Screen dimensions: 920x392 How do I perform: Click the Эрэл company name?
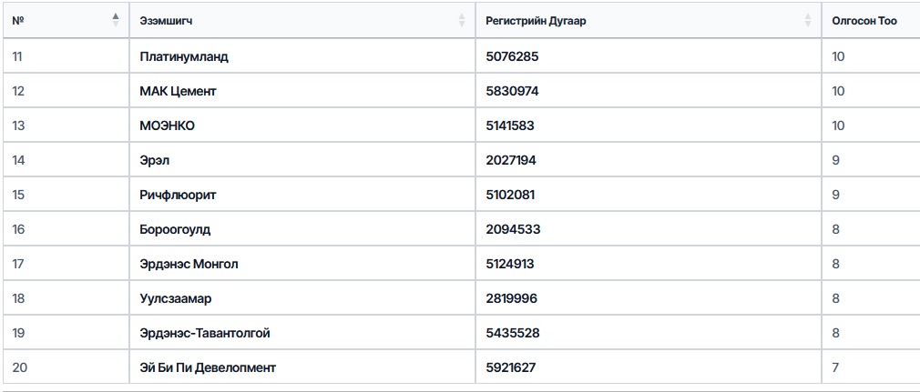(x=154, y=161)
